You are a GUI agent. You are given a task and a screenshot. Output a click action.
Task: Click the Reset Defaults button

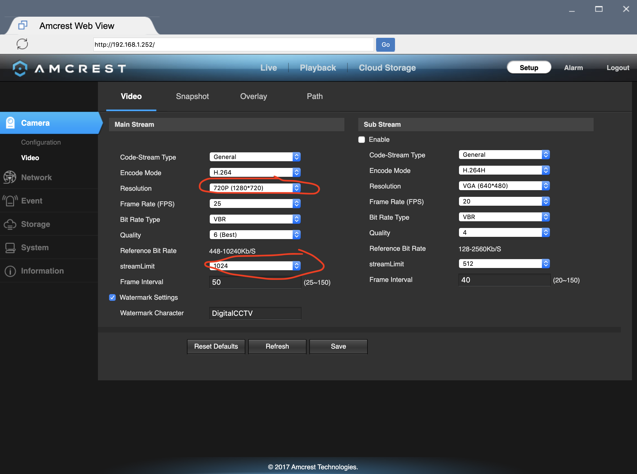(x=216, y=346)
